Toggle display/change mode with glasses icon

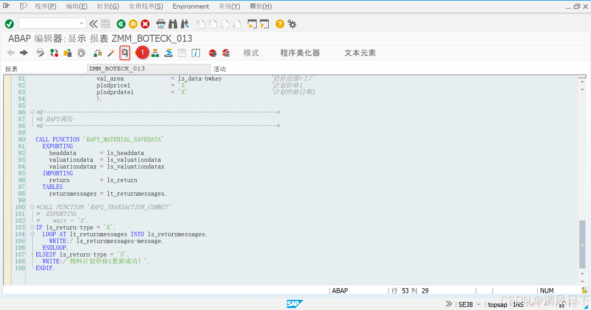pyautogui.click(x=40, y=53)
